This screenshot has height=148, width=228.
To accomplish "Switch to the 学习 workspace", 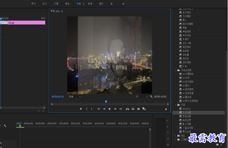I will click(x=33, y=3).
